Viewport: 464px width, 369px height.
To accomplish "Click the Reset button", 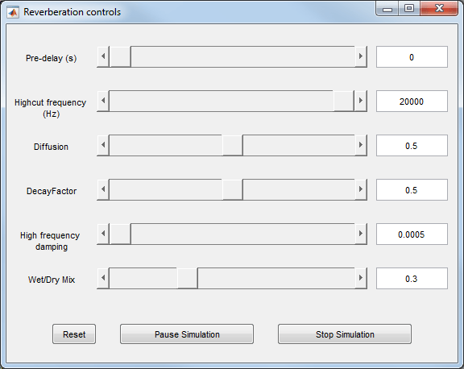I will [74, 334].
